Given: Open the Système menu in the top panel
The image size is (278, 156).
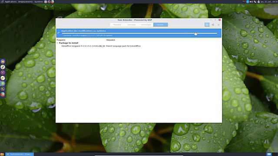Looking at the screenshot, I should (39, 2).
